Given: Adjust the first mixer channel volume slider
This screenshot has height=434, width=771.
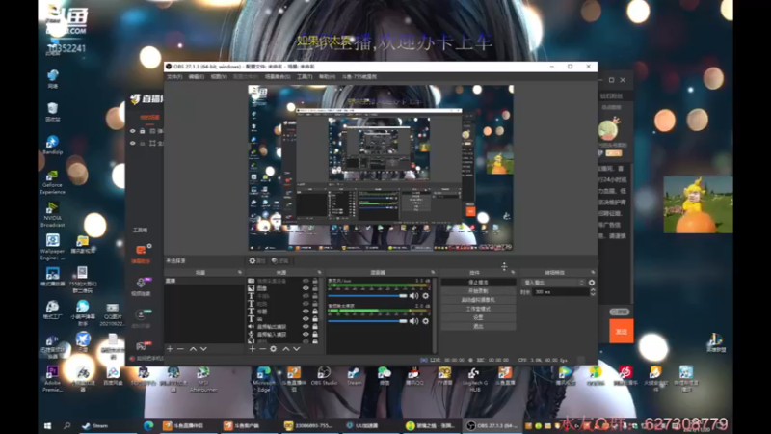Looking at the screenshot, I should pos(367,296).
